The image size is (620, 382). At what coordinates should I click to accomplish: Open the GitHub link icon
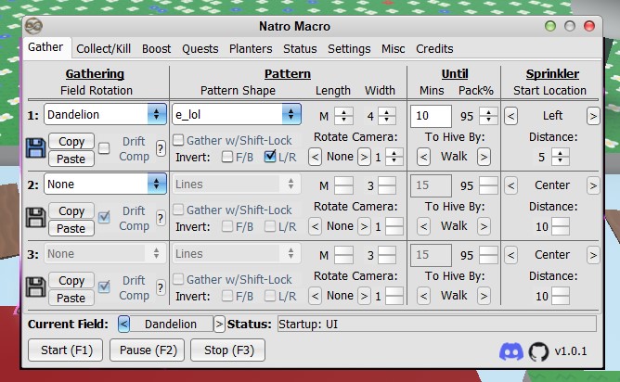[x=538, y=351]
